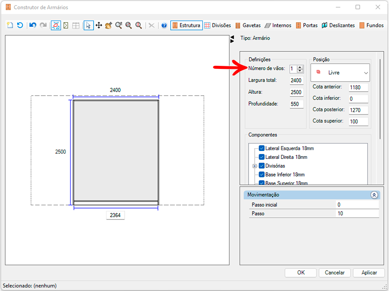The image size is (389, 291).
Task: Open the blue Help question mark icon
Action: [164, 25]
